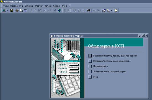Viewport: 152px width, 100px height.
Task: Click the Перегляд звітів button
Action: [x=90, y=66]
